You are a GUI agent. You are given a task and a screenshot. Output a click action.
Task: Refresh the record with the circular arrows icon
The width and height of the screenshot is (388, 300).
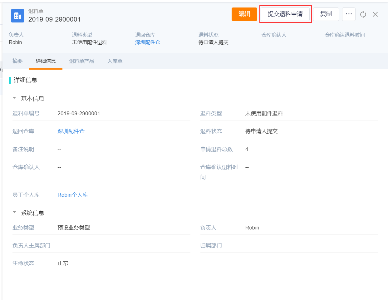tap(363, 14)
